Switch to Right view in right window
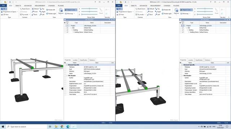The width and height of the screenshot is (231, 129). (x=158, y=12)
